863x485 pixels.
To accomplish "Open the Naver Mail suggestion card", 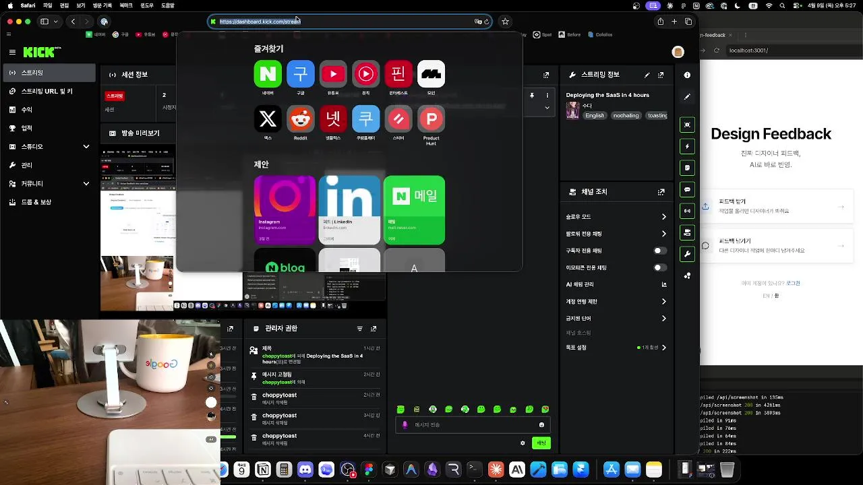I will point(414,209).
